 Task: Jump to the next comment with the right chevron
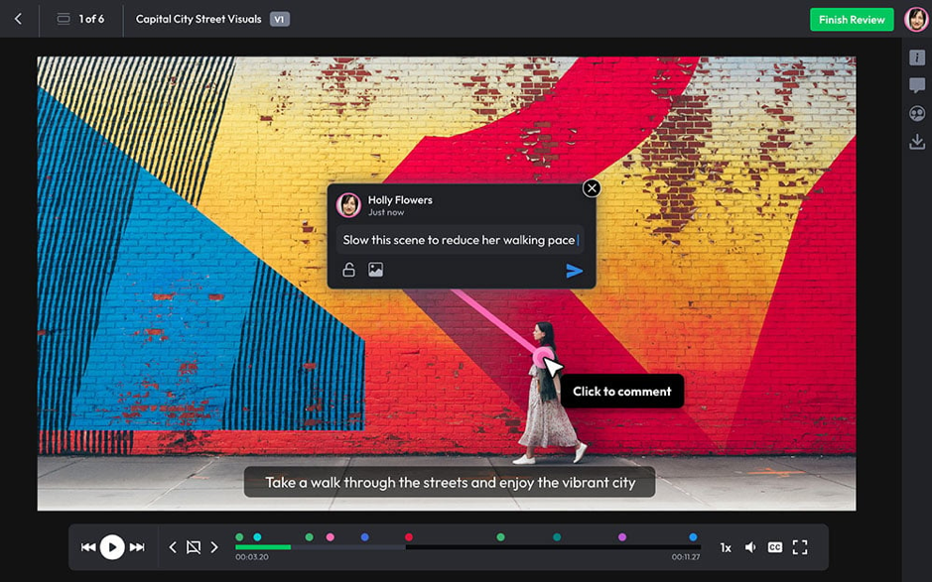coord(214,546)
